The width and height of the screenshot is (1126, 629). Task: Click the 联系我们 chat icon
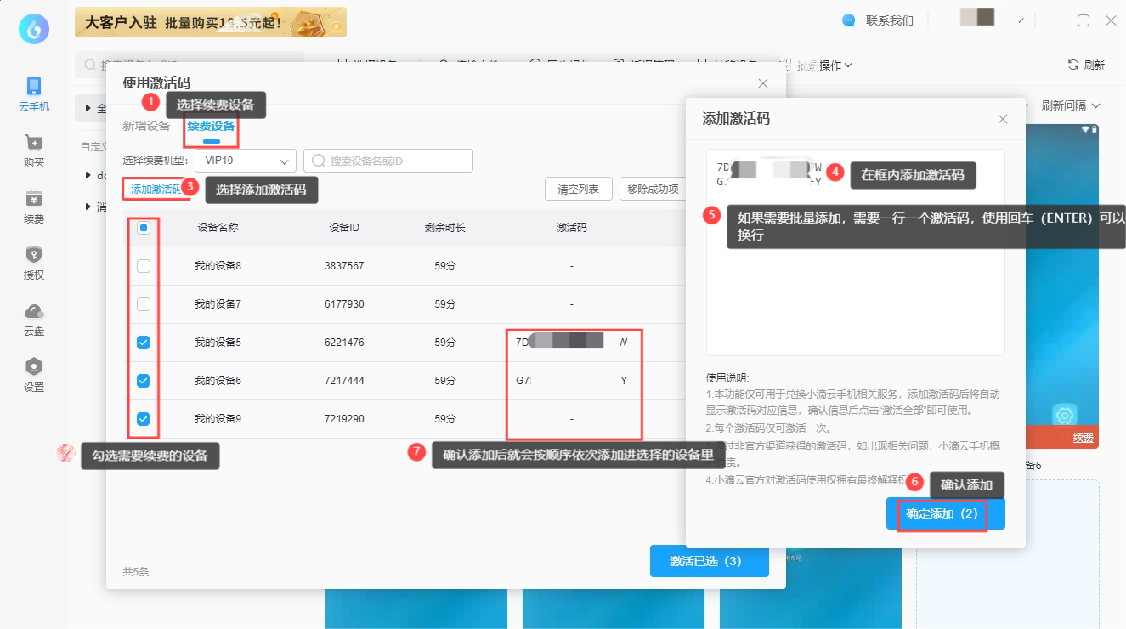[x=848, y=20]
